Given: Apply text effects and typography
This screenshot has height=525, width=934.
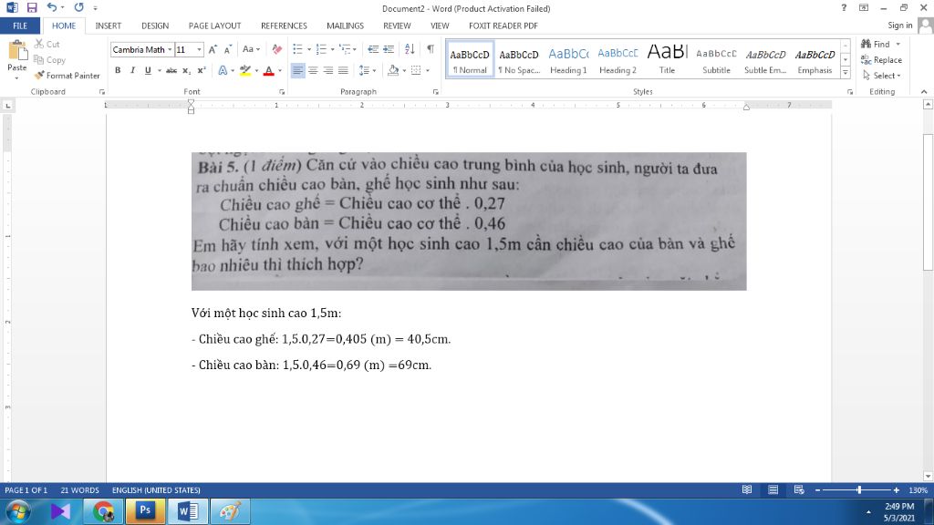Looking at the screenshot, I should pyautogui.click(x=223, y=70).
